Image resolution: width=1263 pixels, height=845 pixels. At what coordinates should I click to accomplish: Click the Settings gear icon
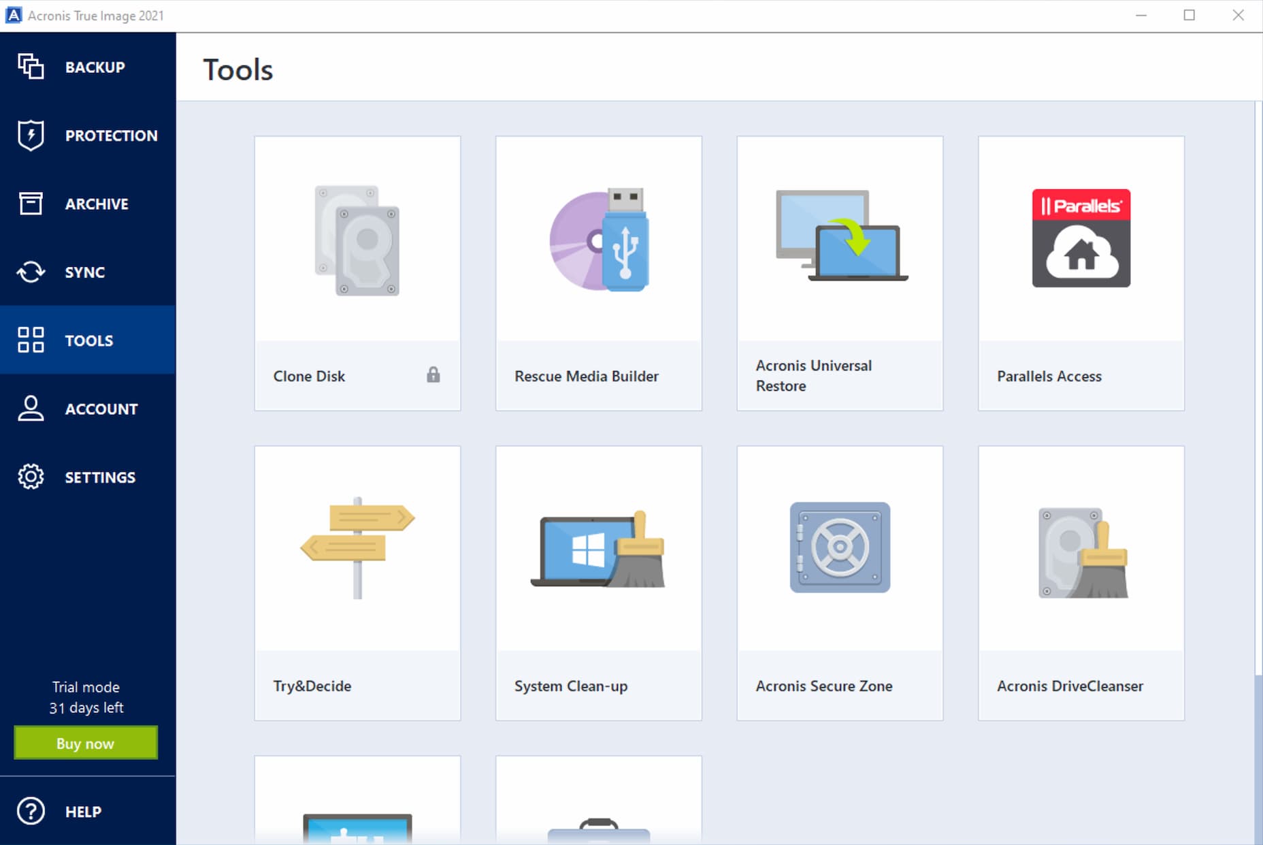[31, 477]
